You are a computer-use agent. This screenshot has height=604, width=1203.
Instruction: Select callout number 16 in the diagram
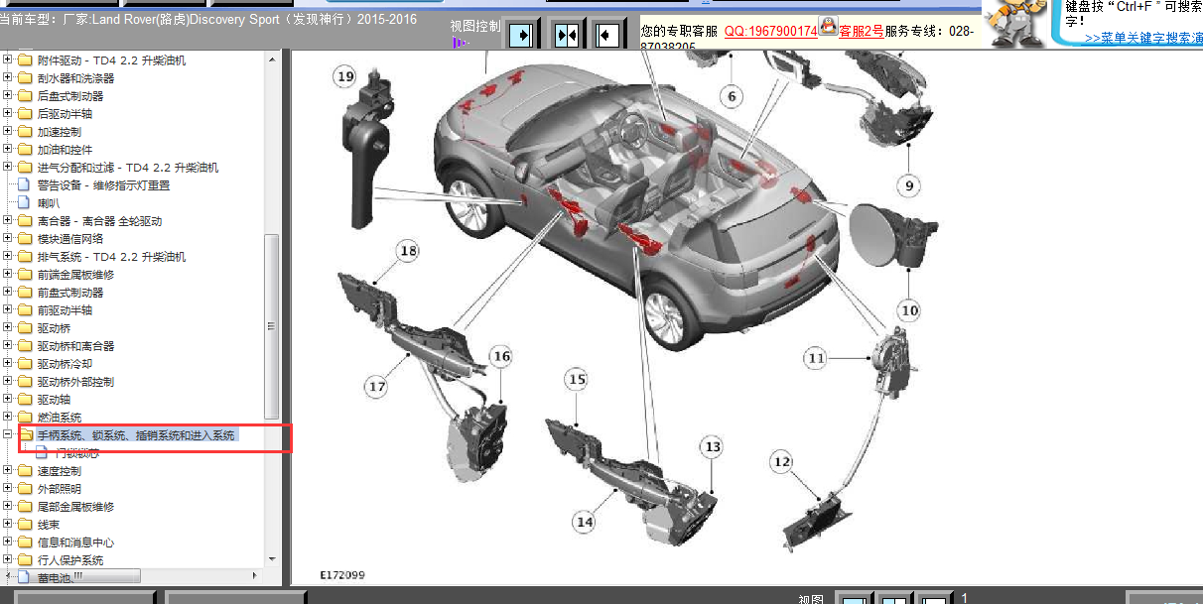[x=501, y=356]
